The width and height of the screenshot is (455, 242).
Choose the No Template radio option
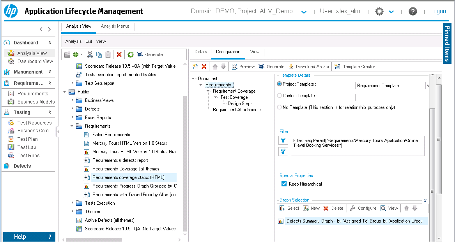(x=279, y=107)
